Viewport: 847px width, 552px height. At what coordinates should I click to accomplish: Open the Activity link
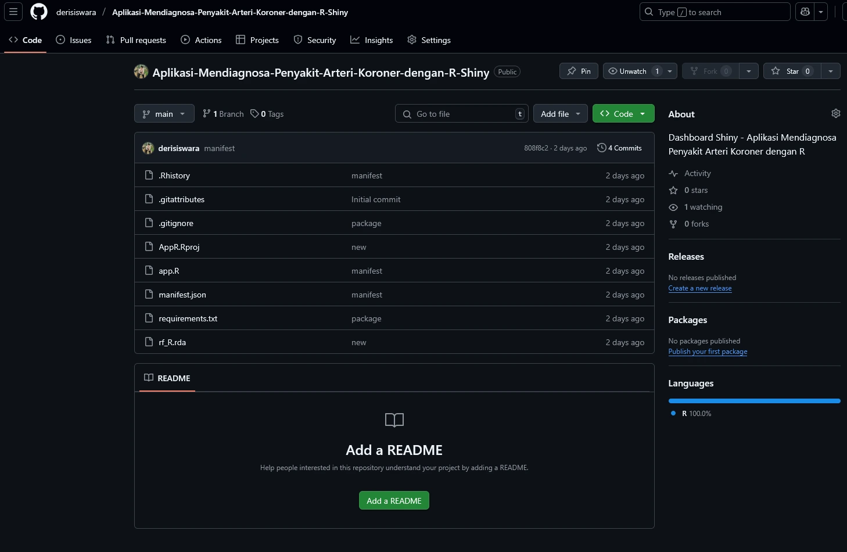click(690, 173)
